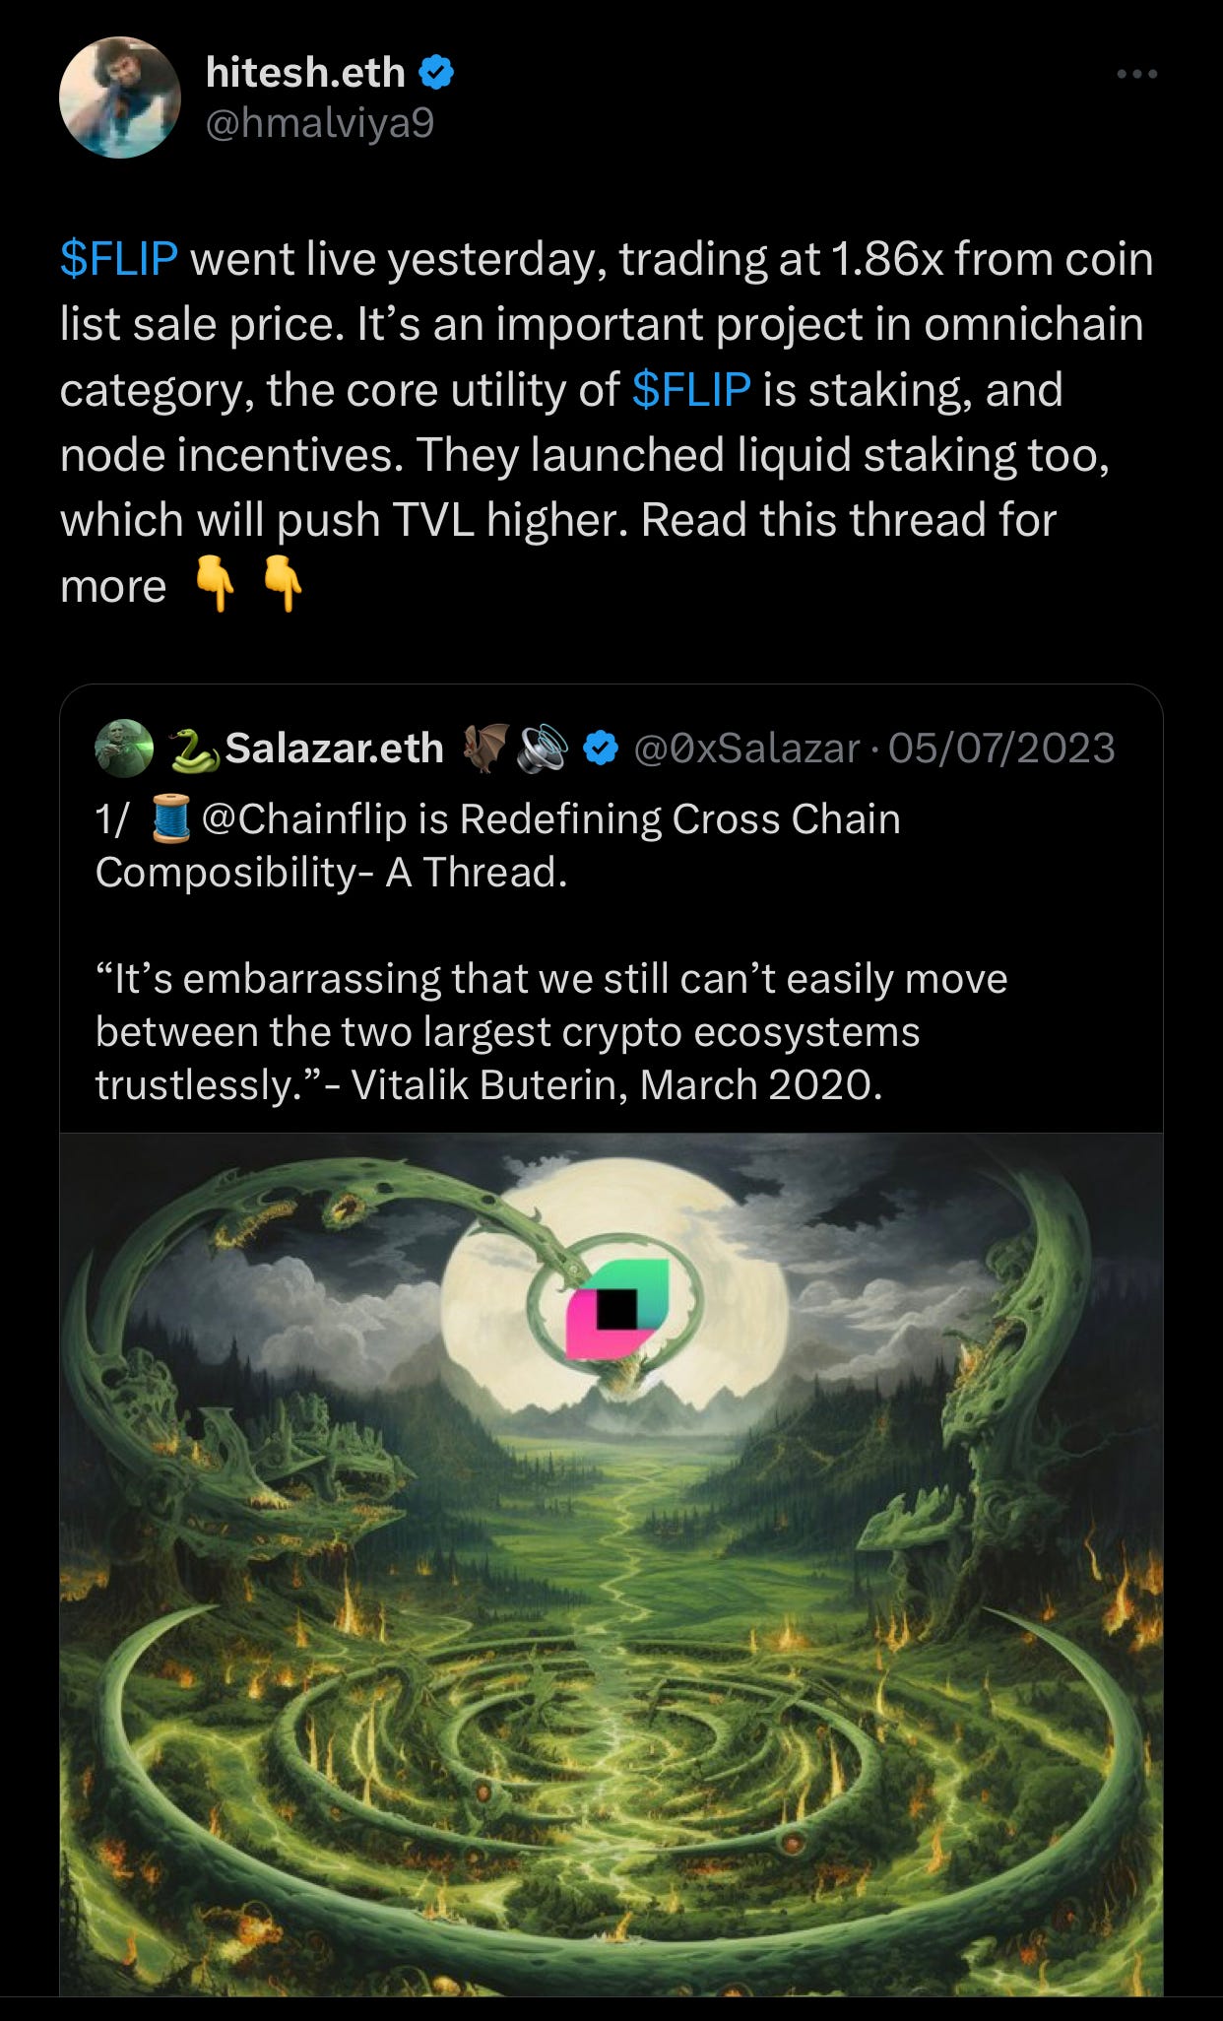Viewport: 1223px width, 2021px height.
Task: Click the Chainflip logo in the moon
Action: click(616, 1309)
